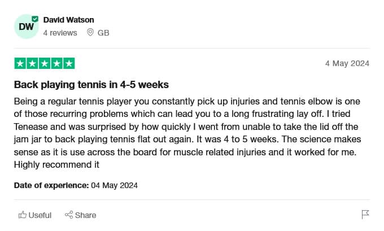Click the Share text label

pyautogui.click(x=85, y=215)
